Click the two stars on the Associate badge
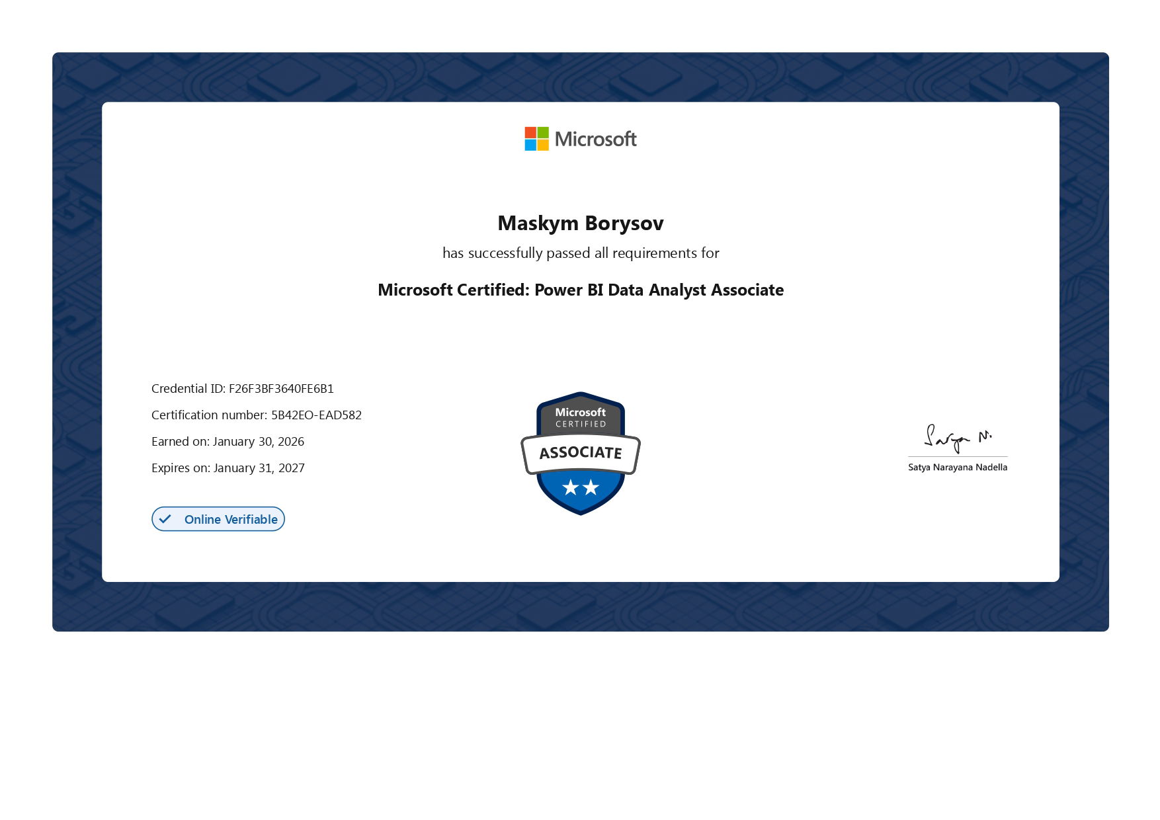1160x820 pixels. 580,486
